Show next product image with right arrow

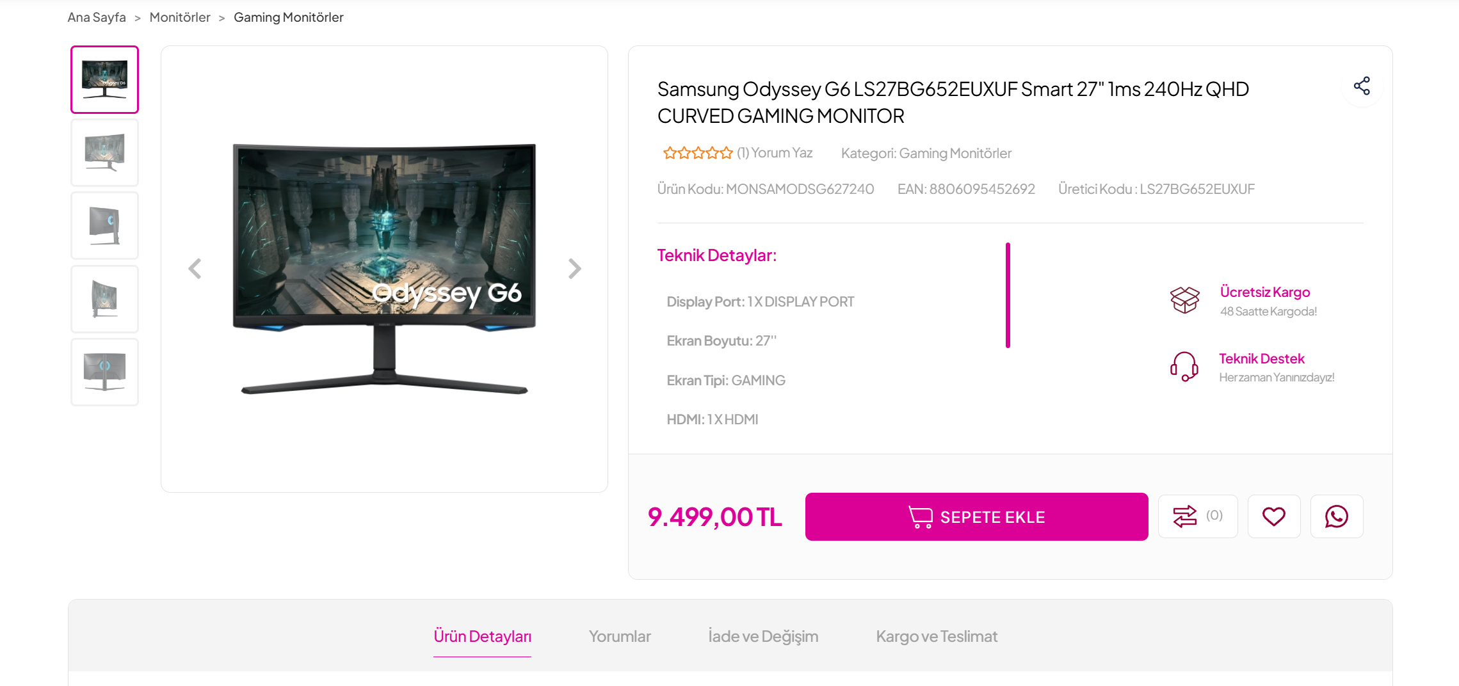[x=574, y=269]
